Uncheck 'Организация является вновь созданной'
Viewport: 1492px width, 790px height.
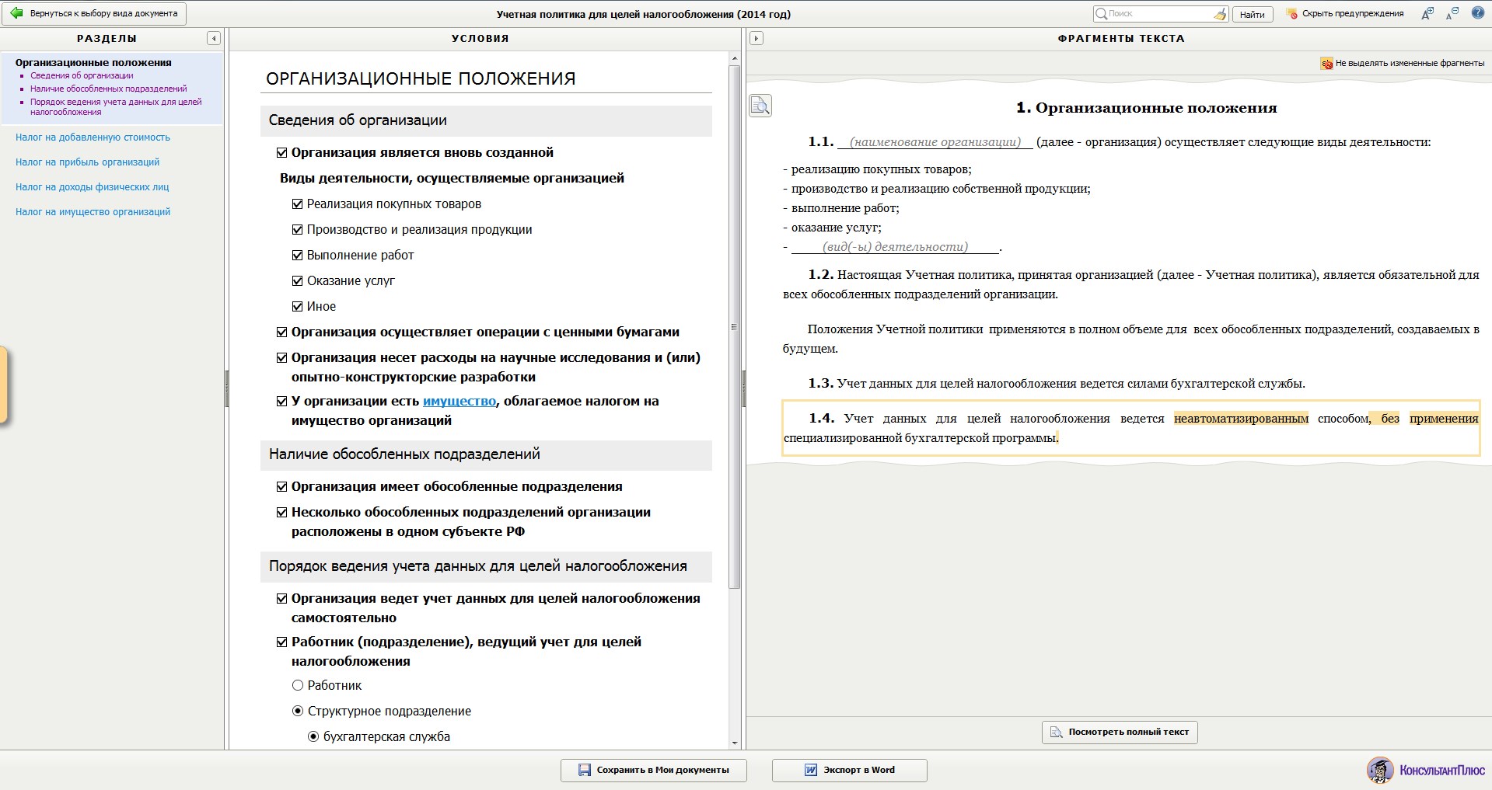point(282,153)
